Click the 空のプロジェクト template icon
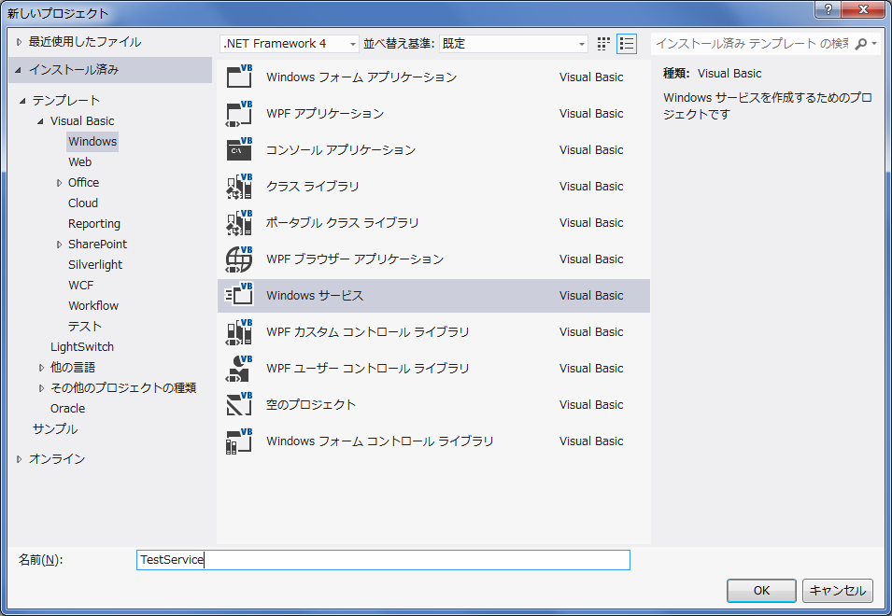 (x=239, y=404)
